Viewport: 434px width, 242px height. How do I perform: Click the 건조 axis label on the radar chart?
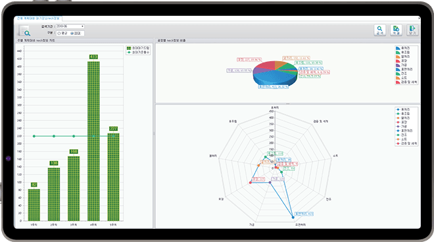click(329, 199)
